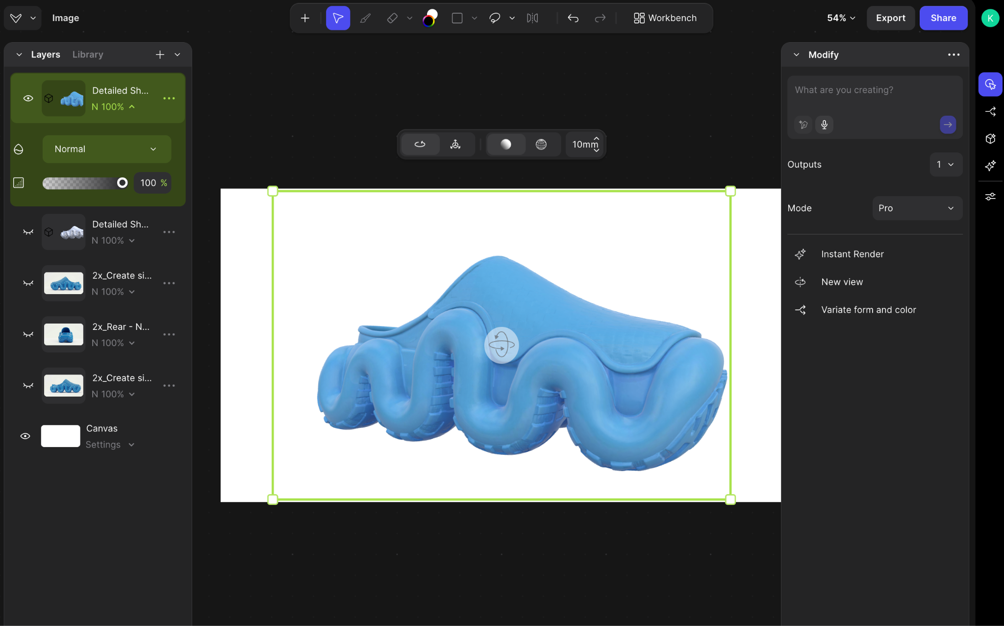This screenshot has height=626, width=1004.
Task: Click the Export button
Action: click(891, 18)
